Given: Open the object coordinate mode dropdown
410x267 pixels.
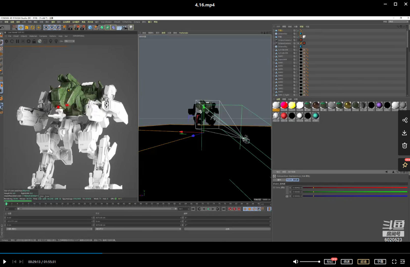Looking at the screenshot, I should point(49,229).
